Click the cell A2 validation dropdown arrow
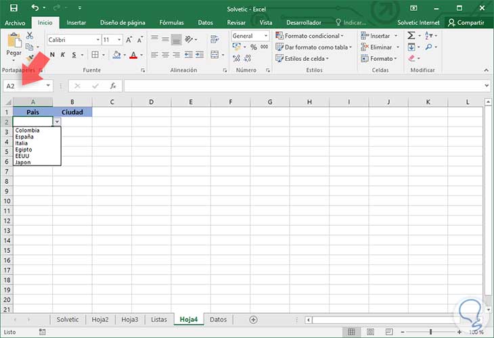494x338 pixels. pyautogui.click(x=58, y=122)
